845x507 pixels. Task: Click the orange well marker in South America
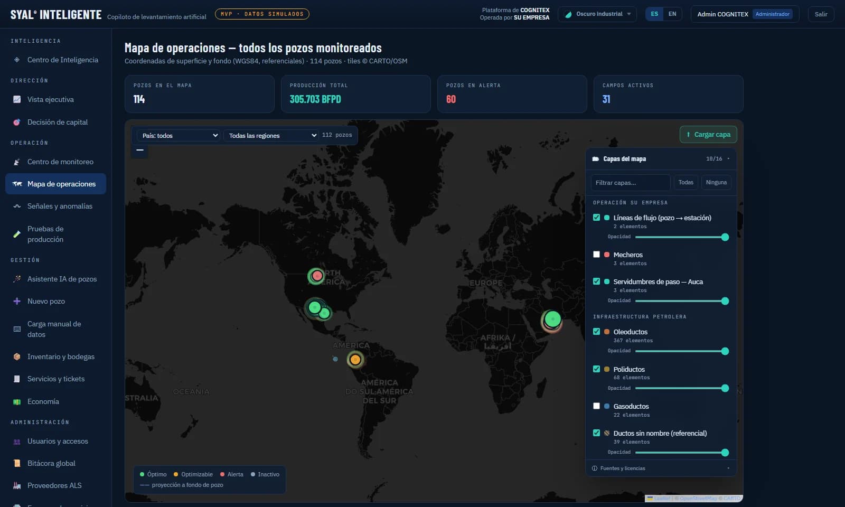(355, 360)
